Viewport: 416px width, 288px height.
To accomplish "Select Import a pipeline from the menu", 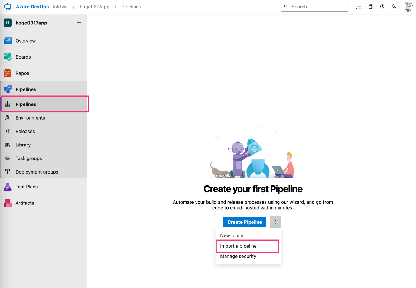I will pyautogui.click(x=238, y=246).
